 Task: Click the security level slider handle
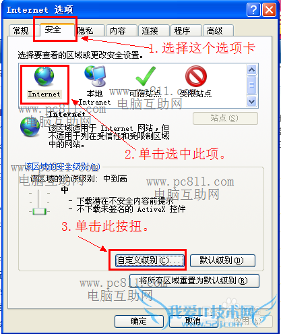coord(40,211)
